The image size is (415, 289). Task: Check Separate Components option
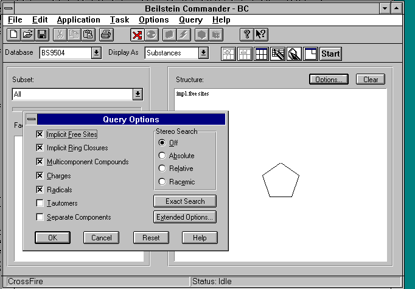(x=40, y=217)
